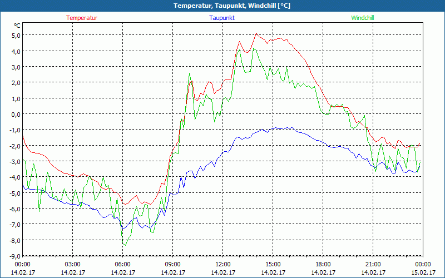
Task: Click the 0,0 y-axis value
Action: click(16, 114)
